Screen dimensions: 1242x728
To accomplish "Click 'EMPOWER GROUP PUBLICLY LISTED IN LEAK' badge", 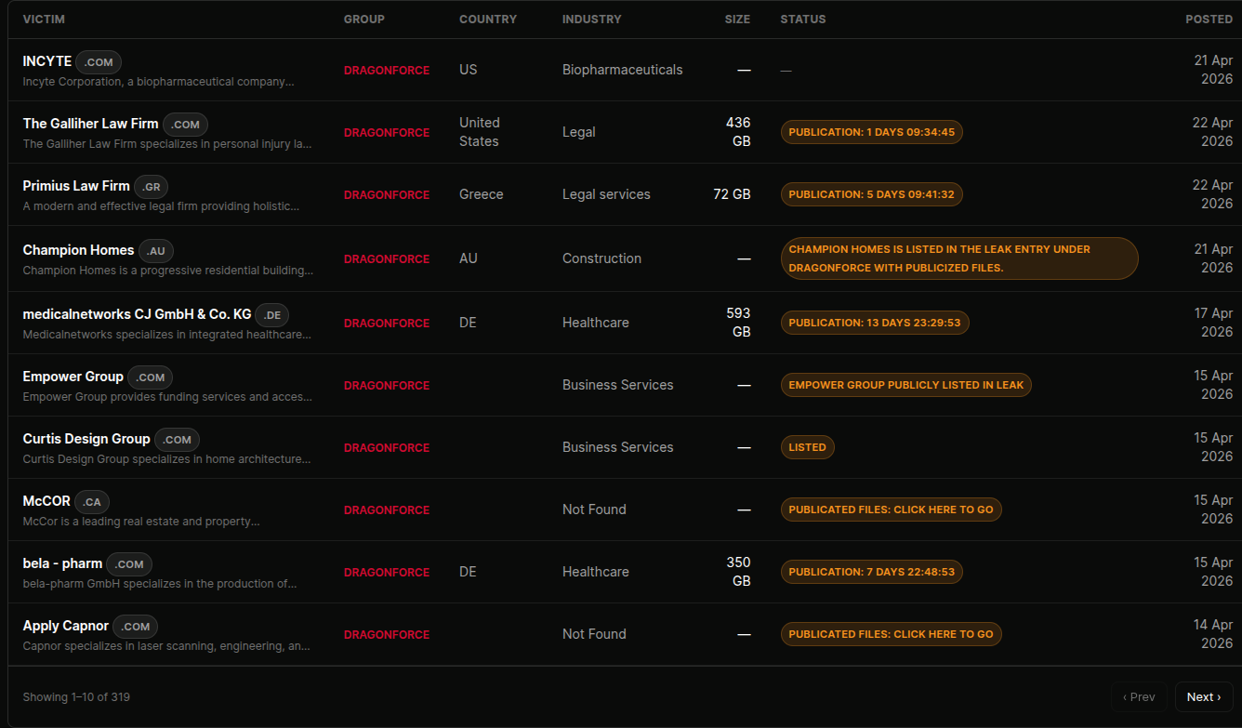I will pyautogui.click(x=906, y=385).
